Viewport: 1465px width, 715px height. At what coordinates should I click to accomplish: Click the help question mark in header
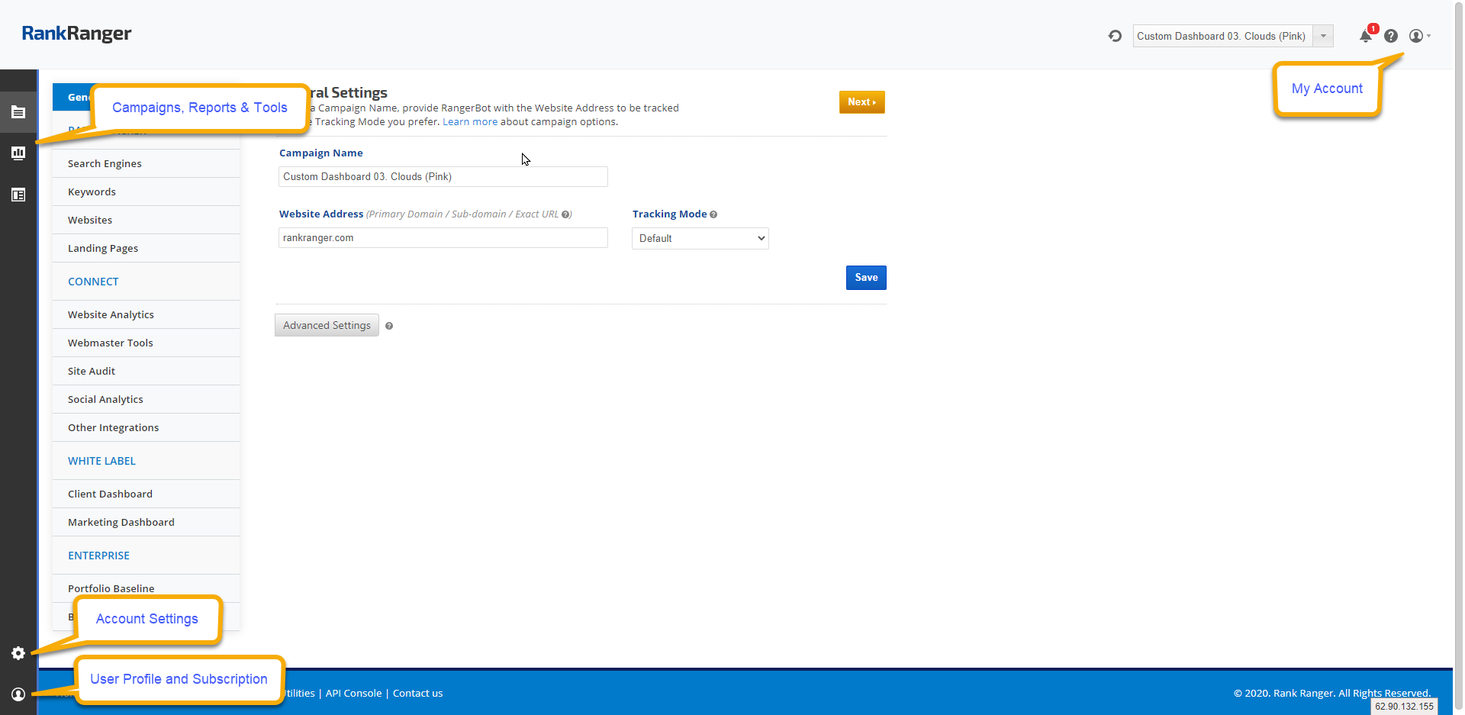[1391, 36]
